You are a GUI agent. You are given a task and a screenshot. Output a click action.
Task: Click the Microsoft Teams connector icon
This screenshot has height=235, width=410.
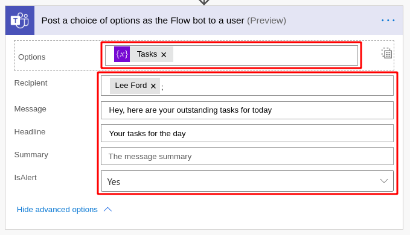[x=20, y=20]
